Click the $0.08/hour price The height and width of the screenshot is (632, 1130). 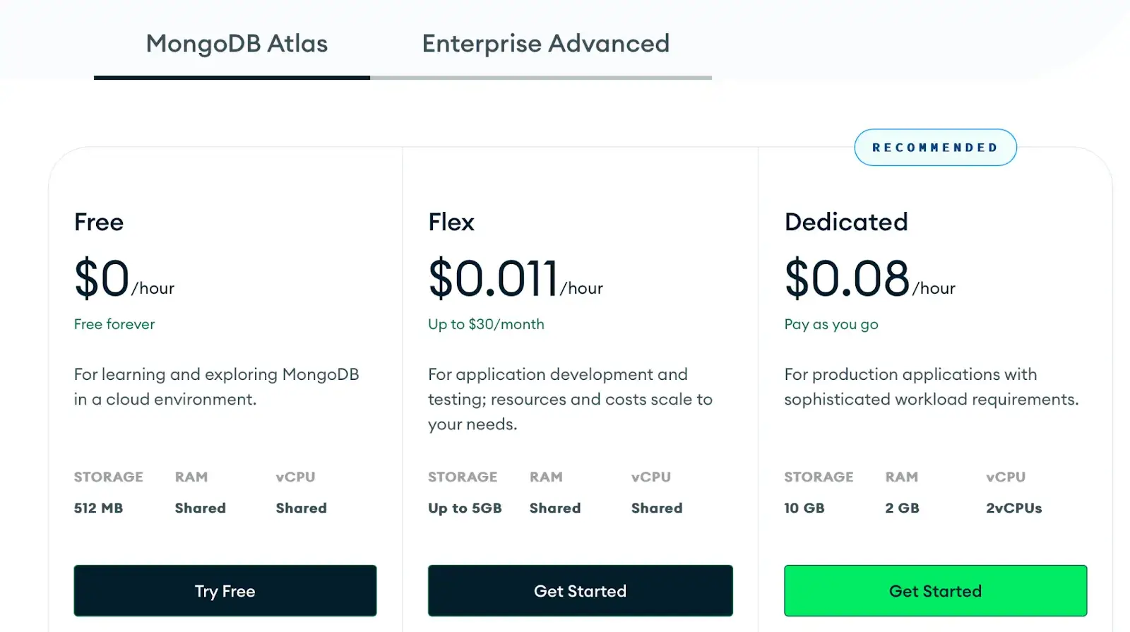(x=869, y=279)
